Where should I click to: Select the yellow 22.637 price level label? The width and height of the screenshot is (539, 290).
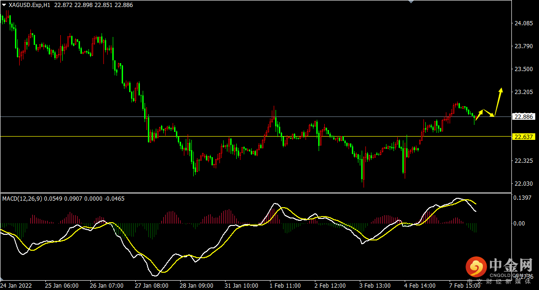[524, 137]
